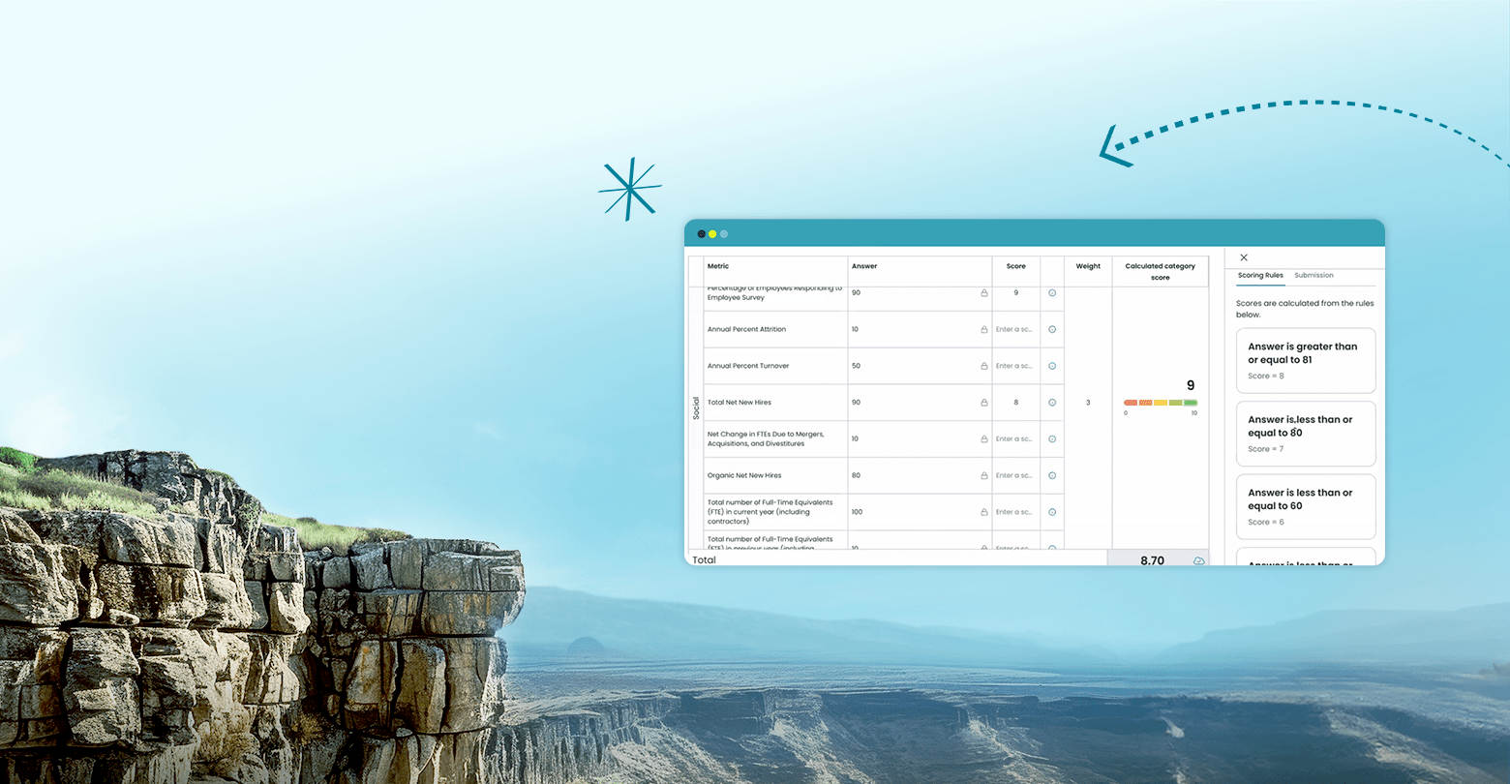This screenshot has height=784, width=1510.
Task: Click the cloud sync icon next to 8.70
Action: click(1198, 560)
